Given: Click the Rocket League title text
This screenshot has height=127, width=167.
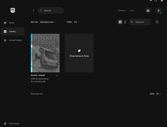Looking at the screenshot, I should point(38,75).
